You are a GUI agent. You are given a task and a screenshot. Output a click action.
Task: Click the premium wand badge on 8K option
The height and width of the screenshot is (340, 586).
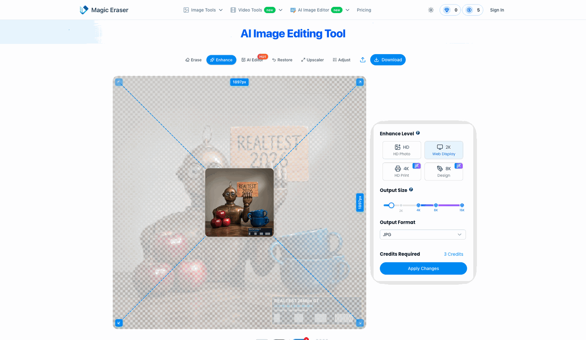coord(459,166)
